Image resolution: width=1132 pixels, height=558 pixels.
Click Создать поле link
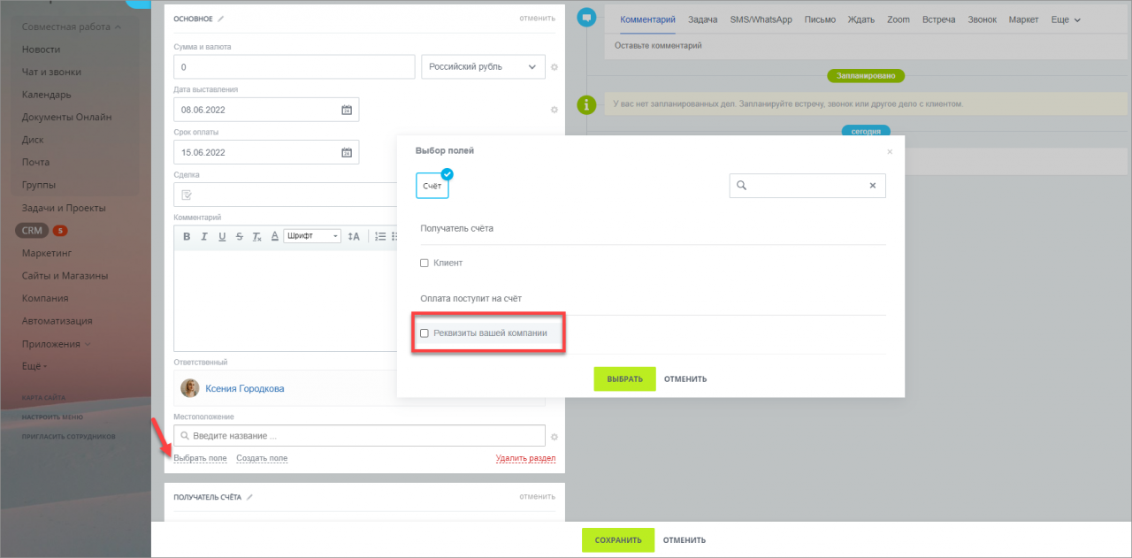pos(262,458)
